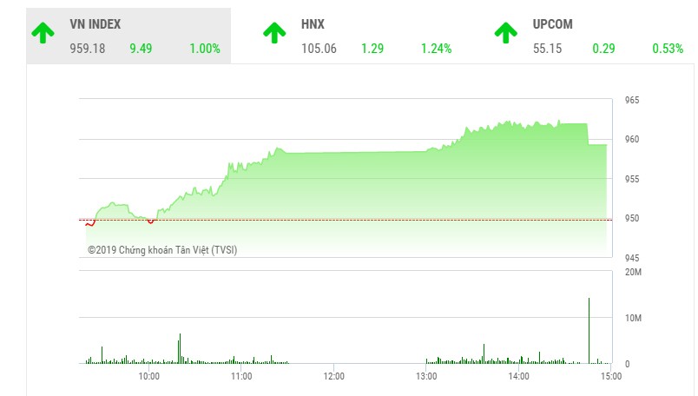Click the VN INDEX percent change 1.00%
698x396 pixels.
(205, 49)
